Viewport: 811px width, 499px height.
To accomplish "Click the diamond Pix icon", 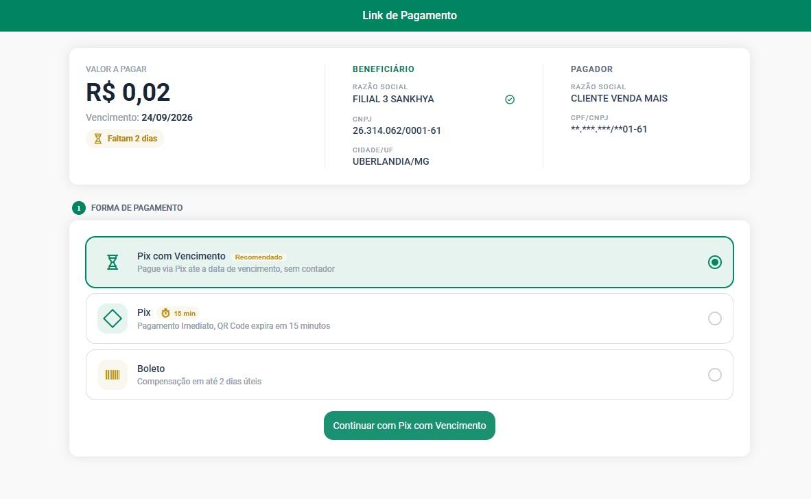I will [x=113, y=318].
